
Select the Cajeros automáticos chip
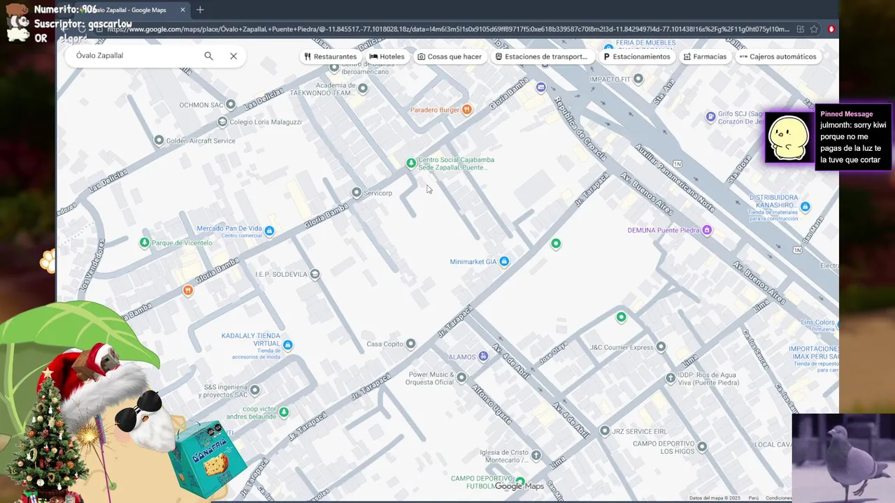[778, 57]
